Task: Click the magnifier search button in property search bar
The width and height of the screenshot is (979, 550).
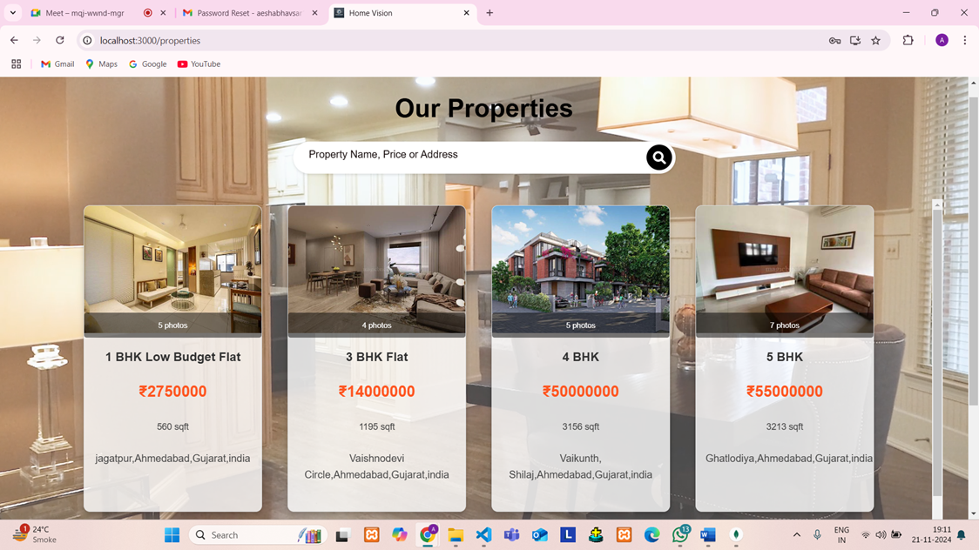Action: click(x=658, y=158)
